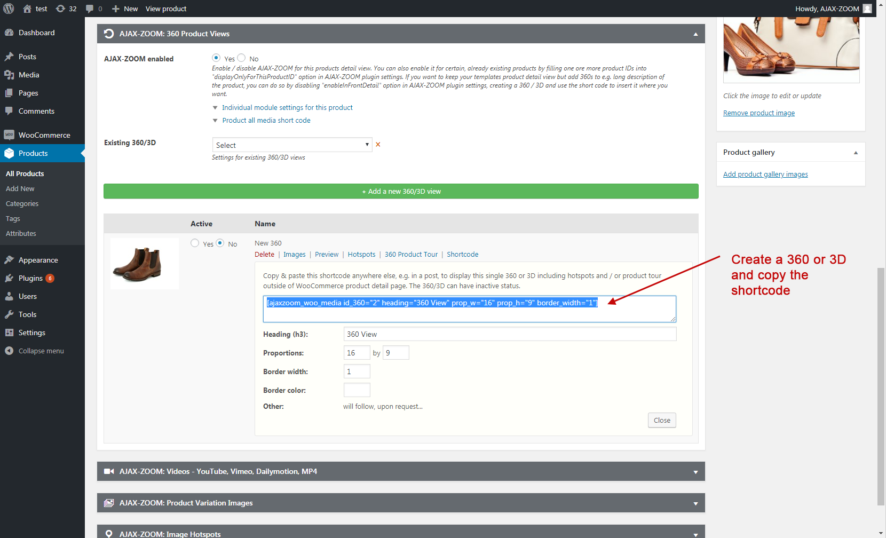Viewport: 886px width, 538px height.
Task: Click the Users icon in the sidebar
Action: [9, 296]
